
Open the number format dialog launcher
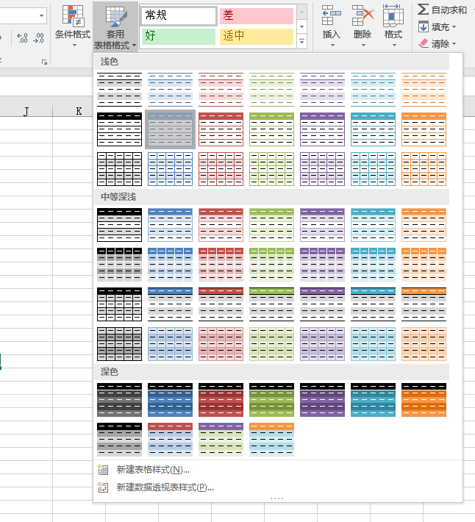coord(45,62)
